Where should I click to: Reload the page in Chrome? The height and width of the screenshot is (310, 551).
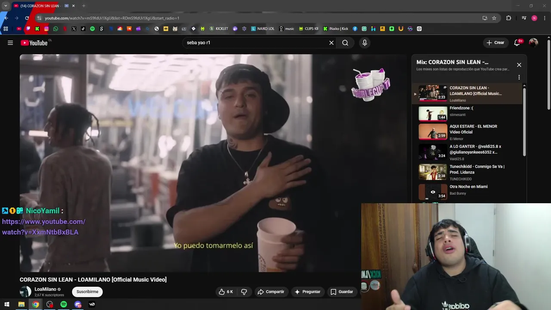27,18
